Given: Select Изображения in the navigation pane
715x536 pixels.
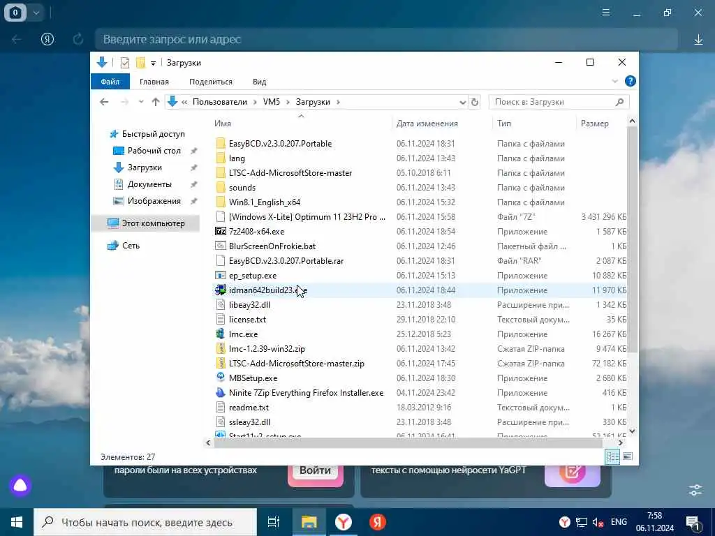Looking at the screenshot, I should [x=154, y=201].
